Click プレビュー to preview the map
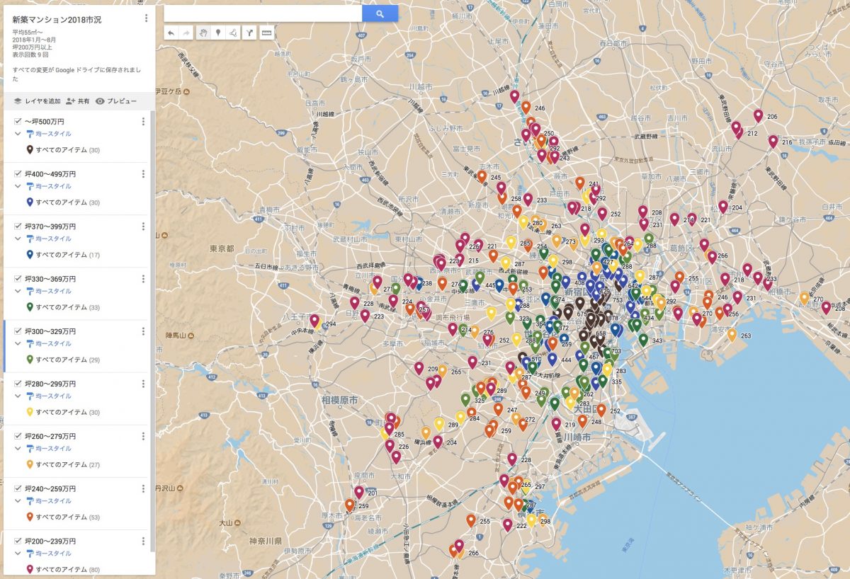This screenshot has height=579, width=850. point(116,101)
